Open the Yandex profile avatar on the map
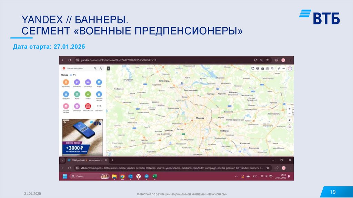The width and height of the screenshot is (353, 198). [290, 69]
